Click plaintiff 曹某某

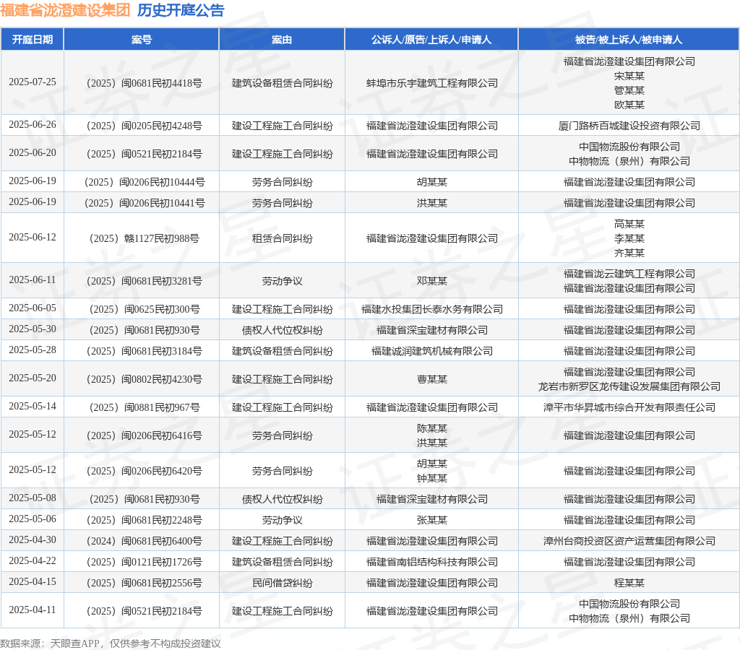click(x=432, y=379)
